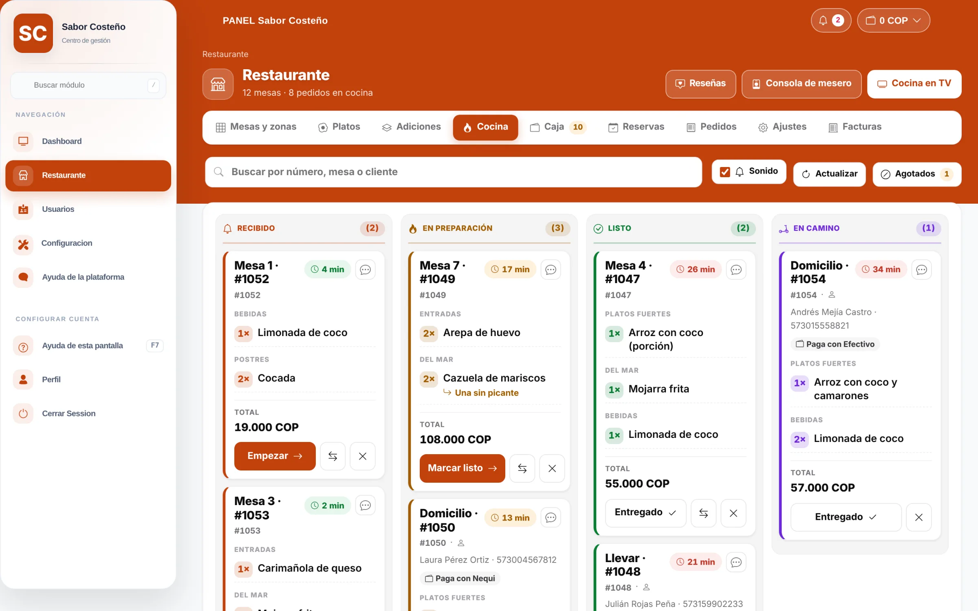978x611 pixels.
Task: Open the Platos tab
Action: (x=339, y=127)
